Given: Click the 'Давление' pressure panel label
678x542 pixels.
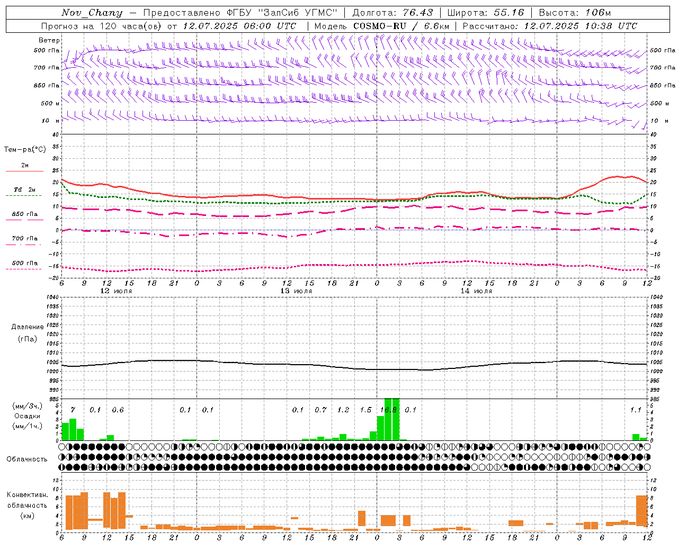Looking at the screenshot, I should [28, 327].
